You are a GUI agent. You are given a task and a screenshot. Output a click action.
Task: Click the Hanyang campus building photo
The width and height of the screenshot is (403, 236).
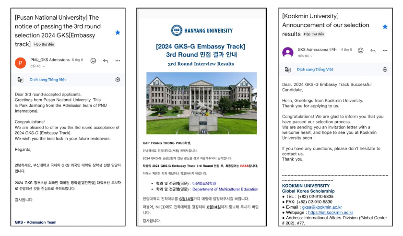click(x=201, y=103)
